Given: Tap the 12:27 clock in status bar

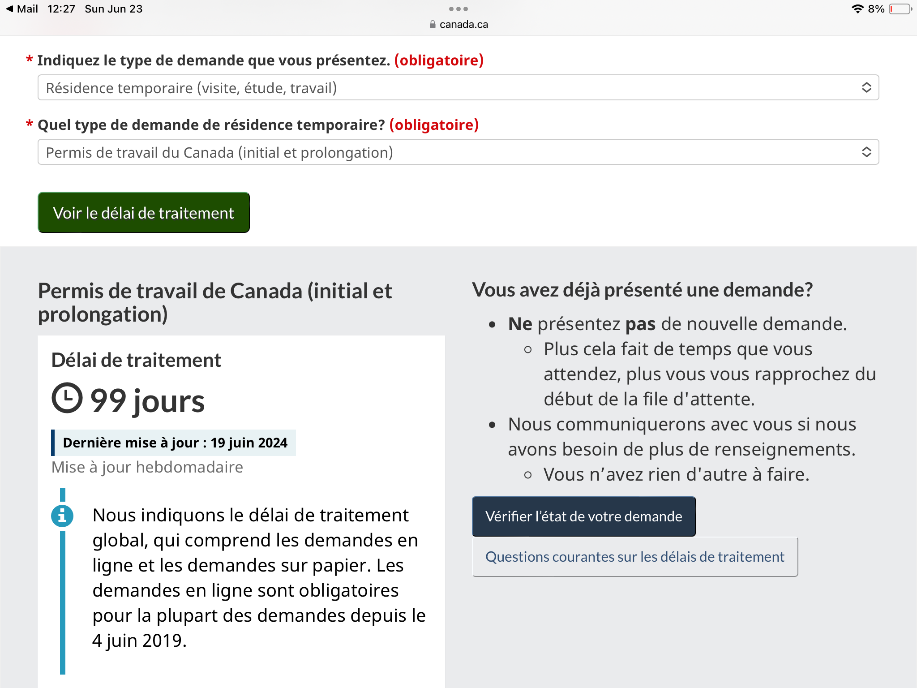Looking at the screenshot, I should click(x=61, y=9).
